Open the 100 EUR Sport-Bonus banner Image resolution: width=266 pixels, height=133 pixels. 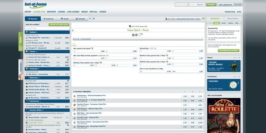(224, 66)
